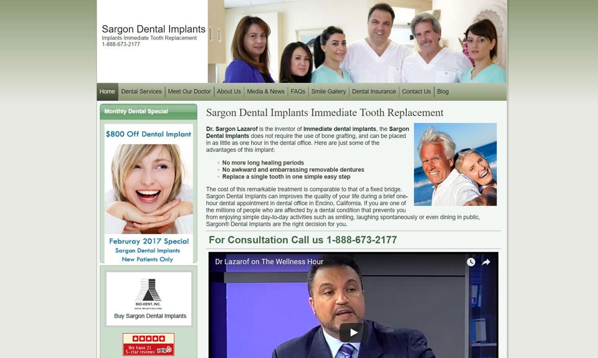Click the Buy Sargon Dental Implants link
The width and height of the screenshot is (598, 358).
pos(150,316)
